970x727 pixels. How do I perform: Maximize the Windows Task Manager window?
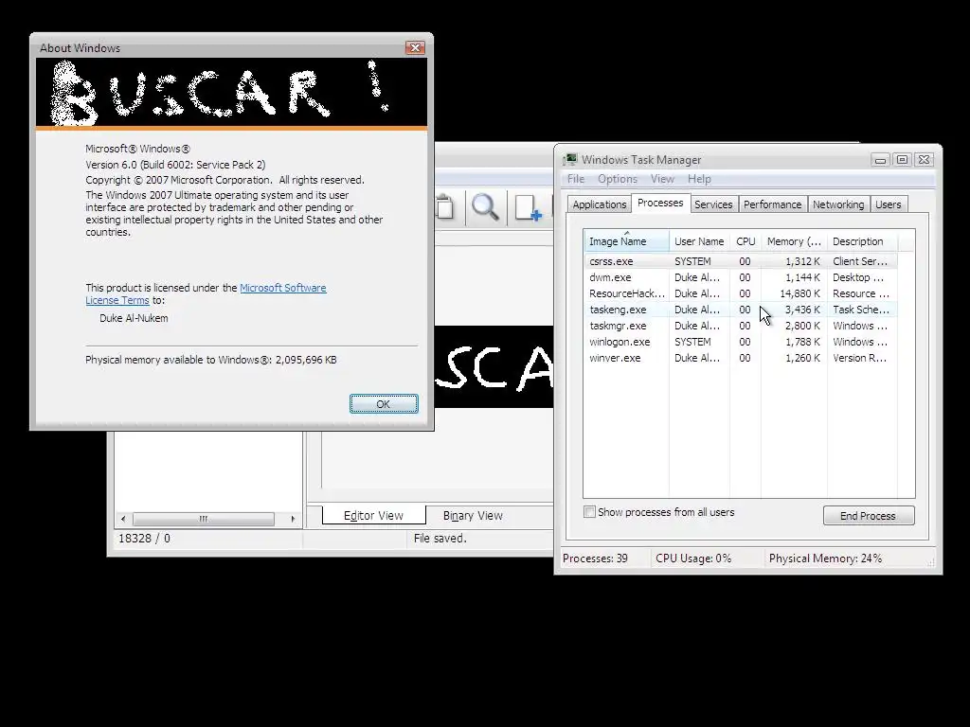[902, 160]
